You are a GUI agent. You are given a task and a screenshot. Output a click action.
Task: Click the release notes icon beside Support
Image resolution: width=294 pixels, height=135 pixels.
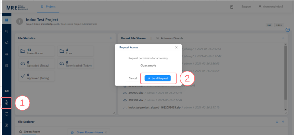pos(232,7)
